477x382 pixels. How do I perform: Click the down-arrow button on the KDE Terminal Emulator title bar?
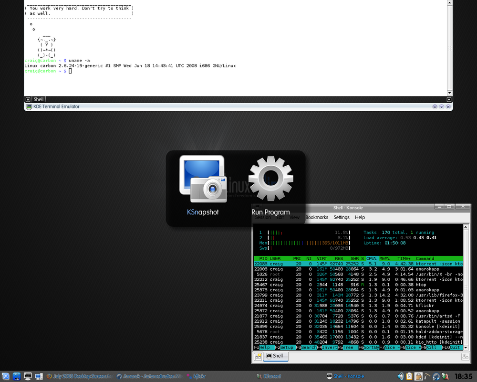point(441,106)
